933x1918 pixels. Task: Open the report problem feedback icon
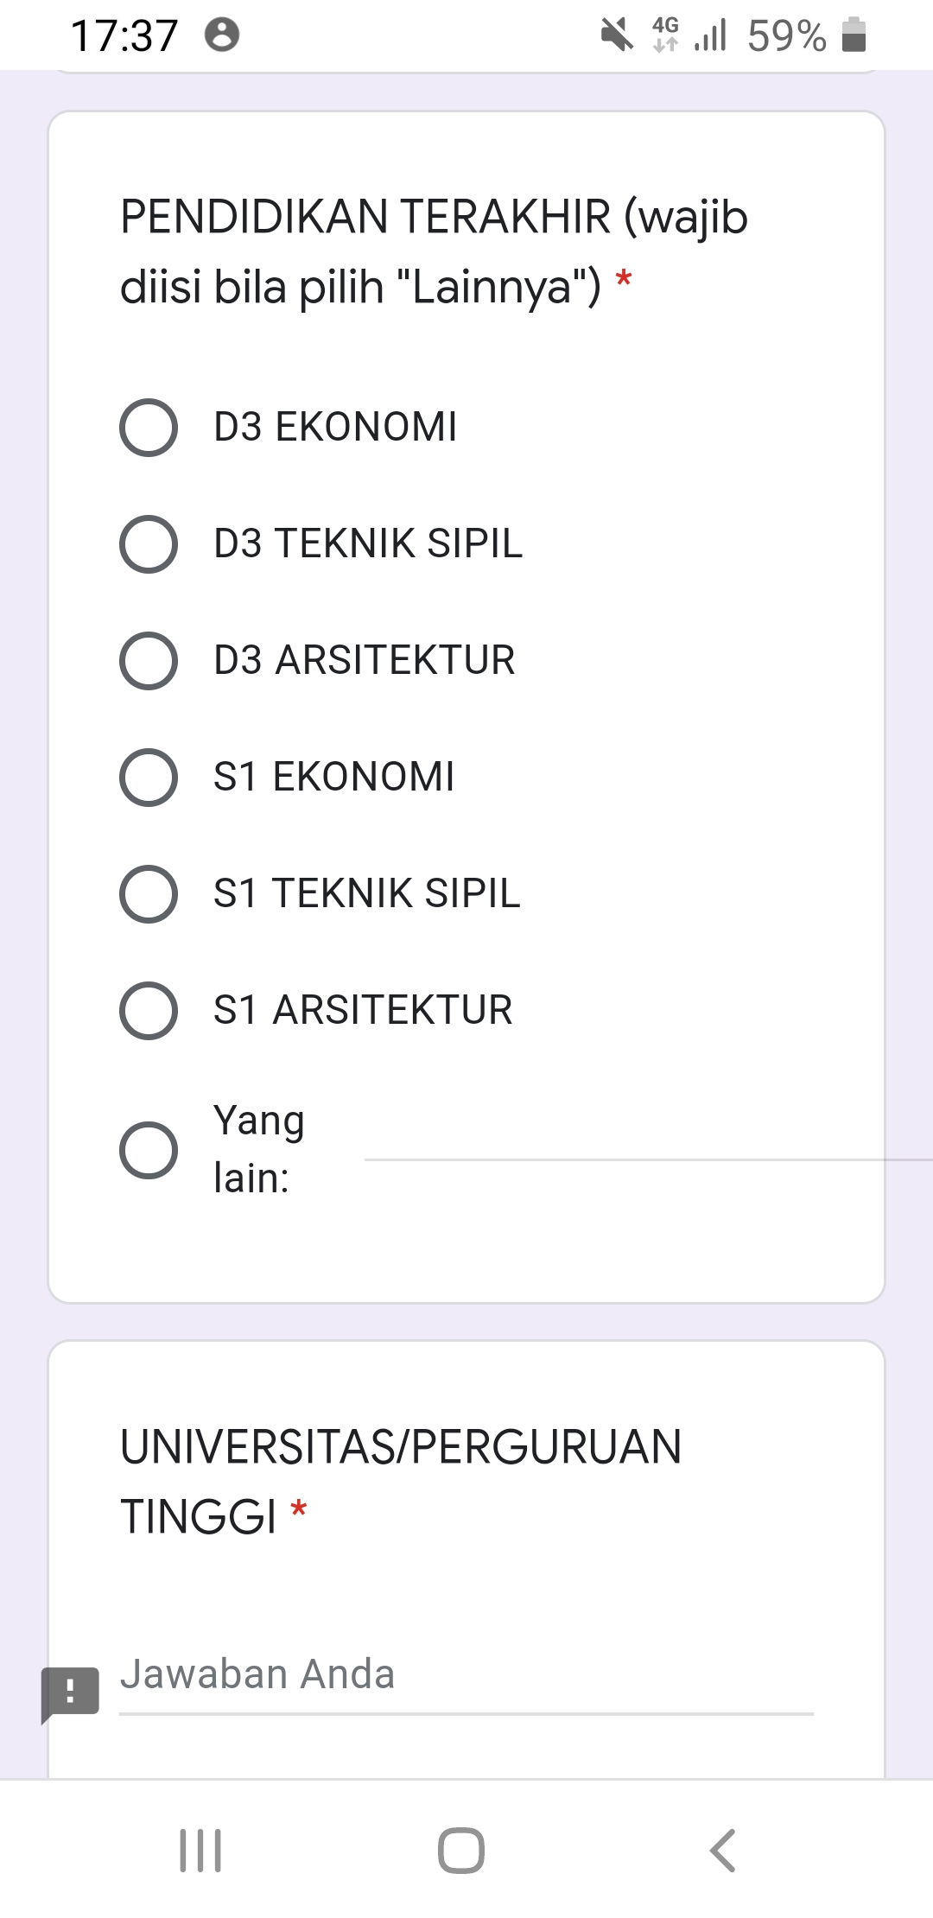[70, 1692]
